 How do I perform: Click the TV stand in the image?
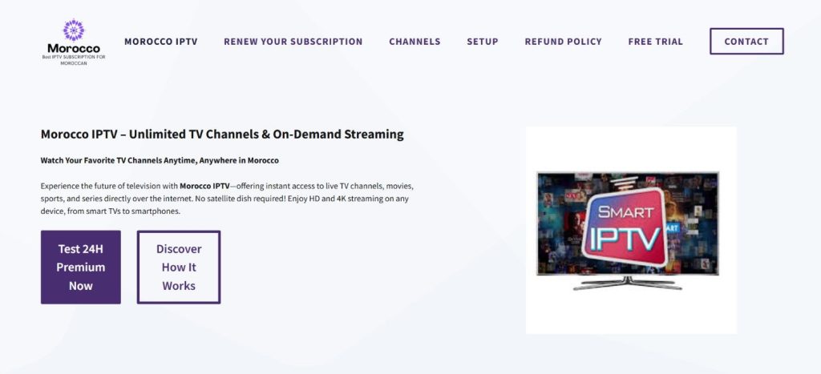click(x=627, y=283)
